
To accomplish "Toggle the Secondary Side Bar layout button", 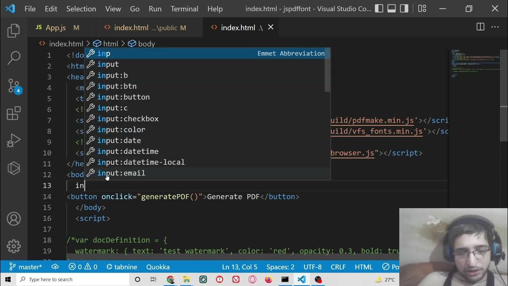I will click(404, 8).
